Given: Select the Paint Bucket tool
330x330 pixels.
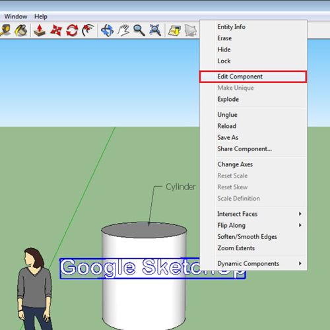Looking at the screenshot, I should (x=21, y=30).
